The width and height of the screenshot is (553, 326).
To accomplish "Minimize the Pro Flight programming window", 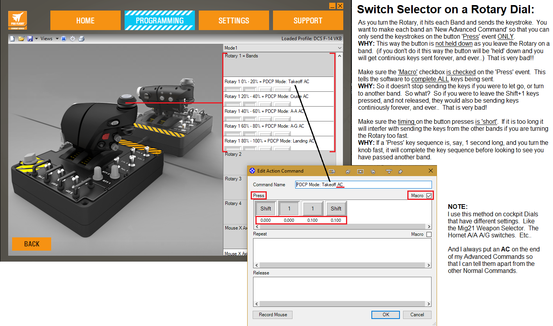I will (332, 6).
